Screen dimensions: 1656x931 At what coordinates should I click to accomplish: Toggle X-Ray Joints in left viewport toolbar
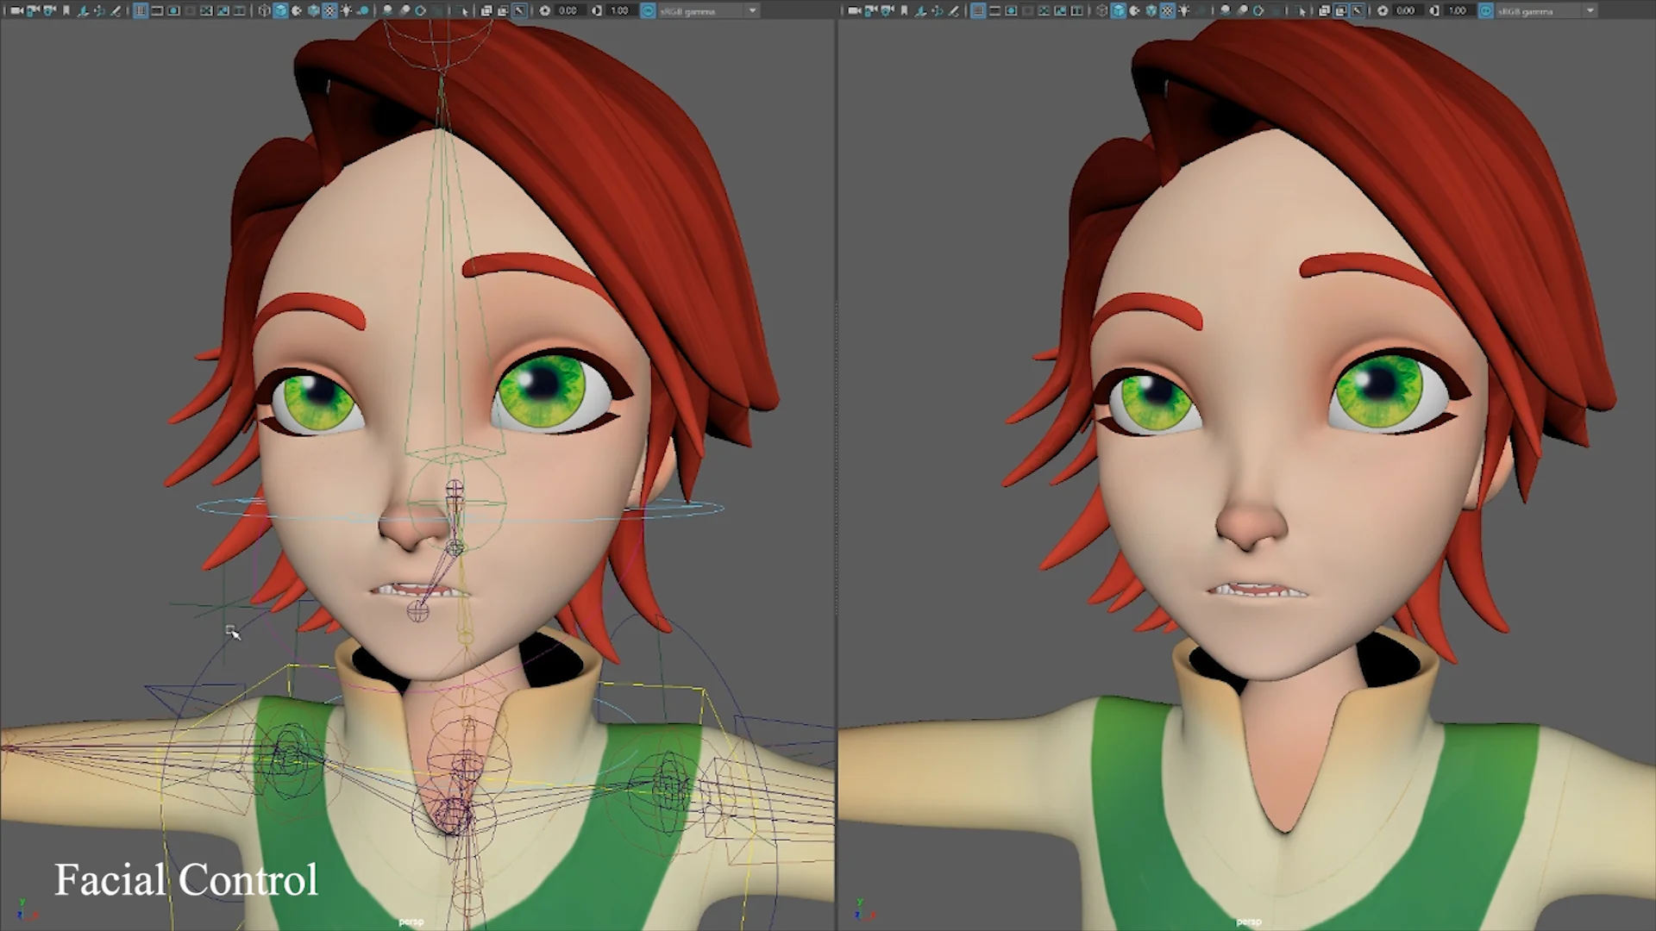[x=519, y=10]
